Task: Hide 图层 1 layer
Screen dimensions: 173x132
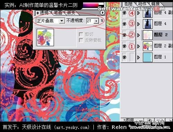Action: click(x=124, y=57)
